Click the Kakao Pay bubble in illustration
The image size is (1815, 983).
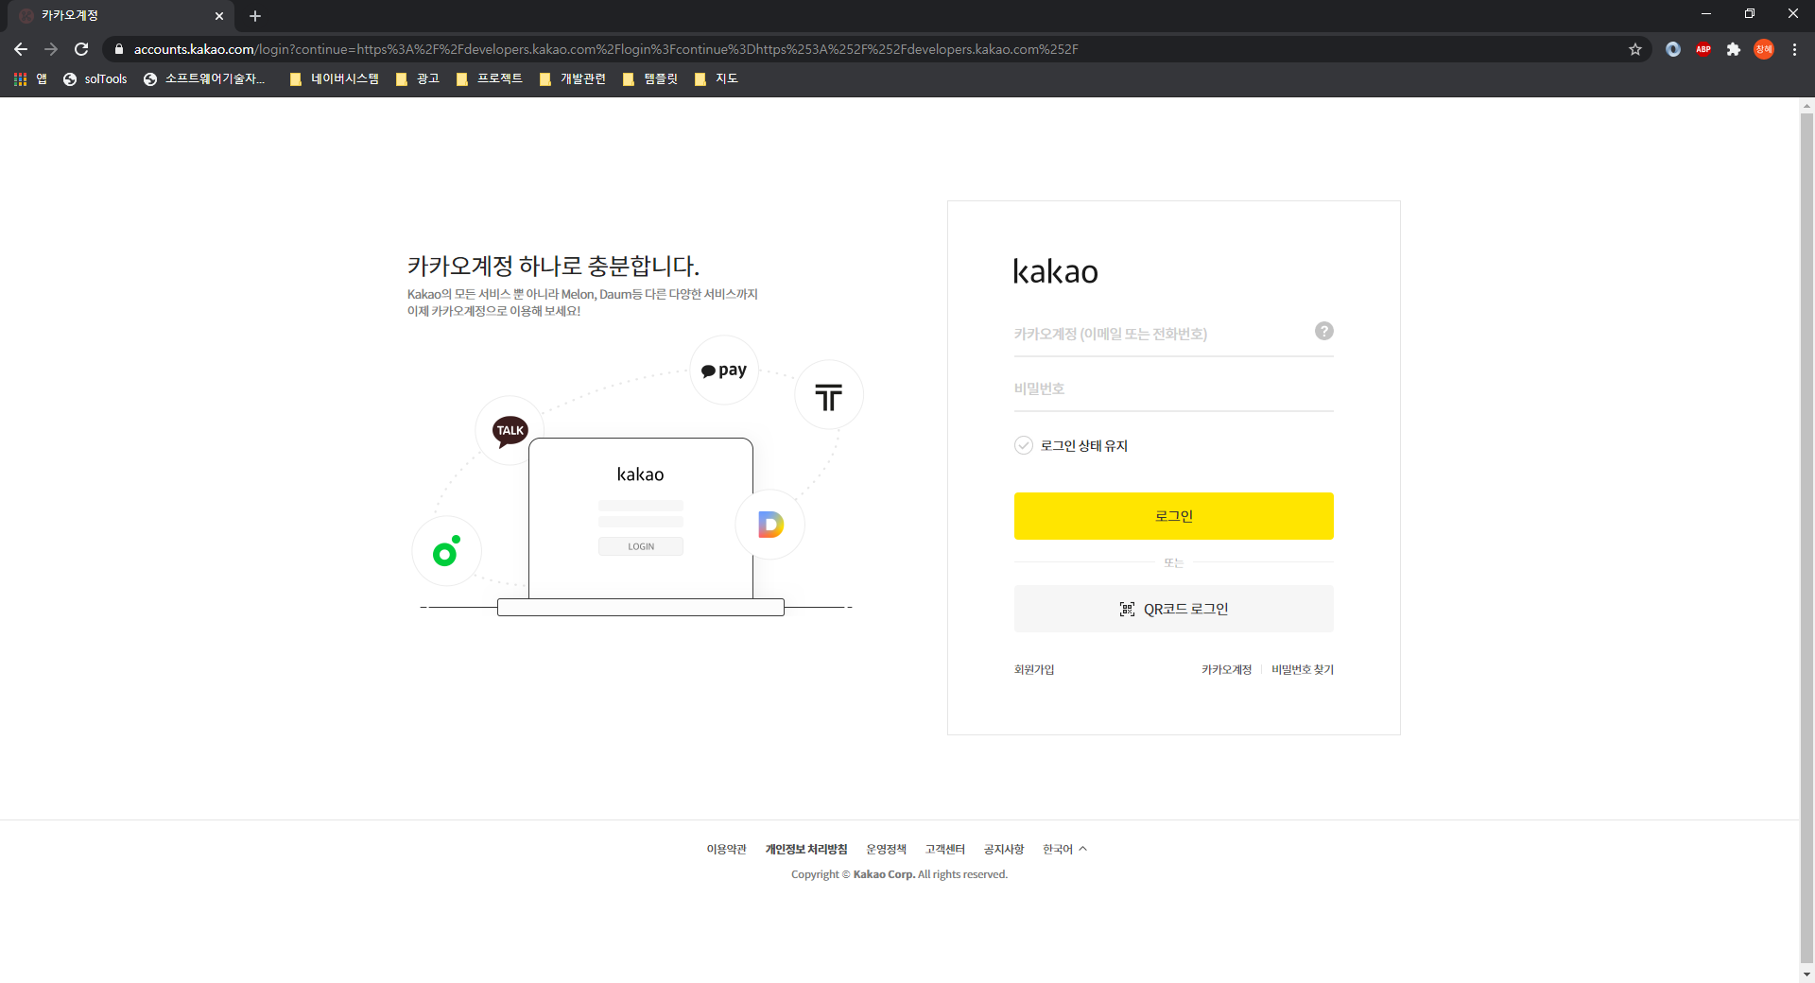(724, 371)
